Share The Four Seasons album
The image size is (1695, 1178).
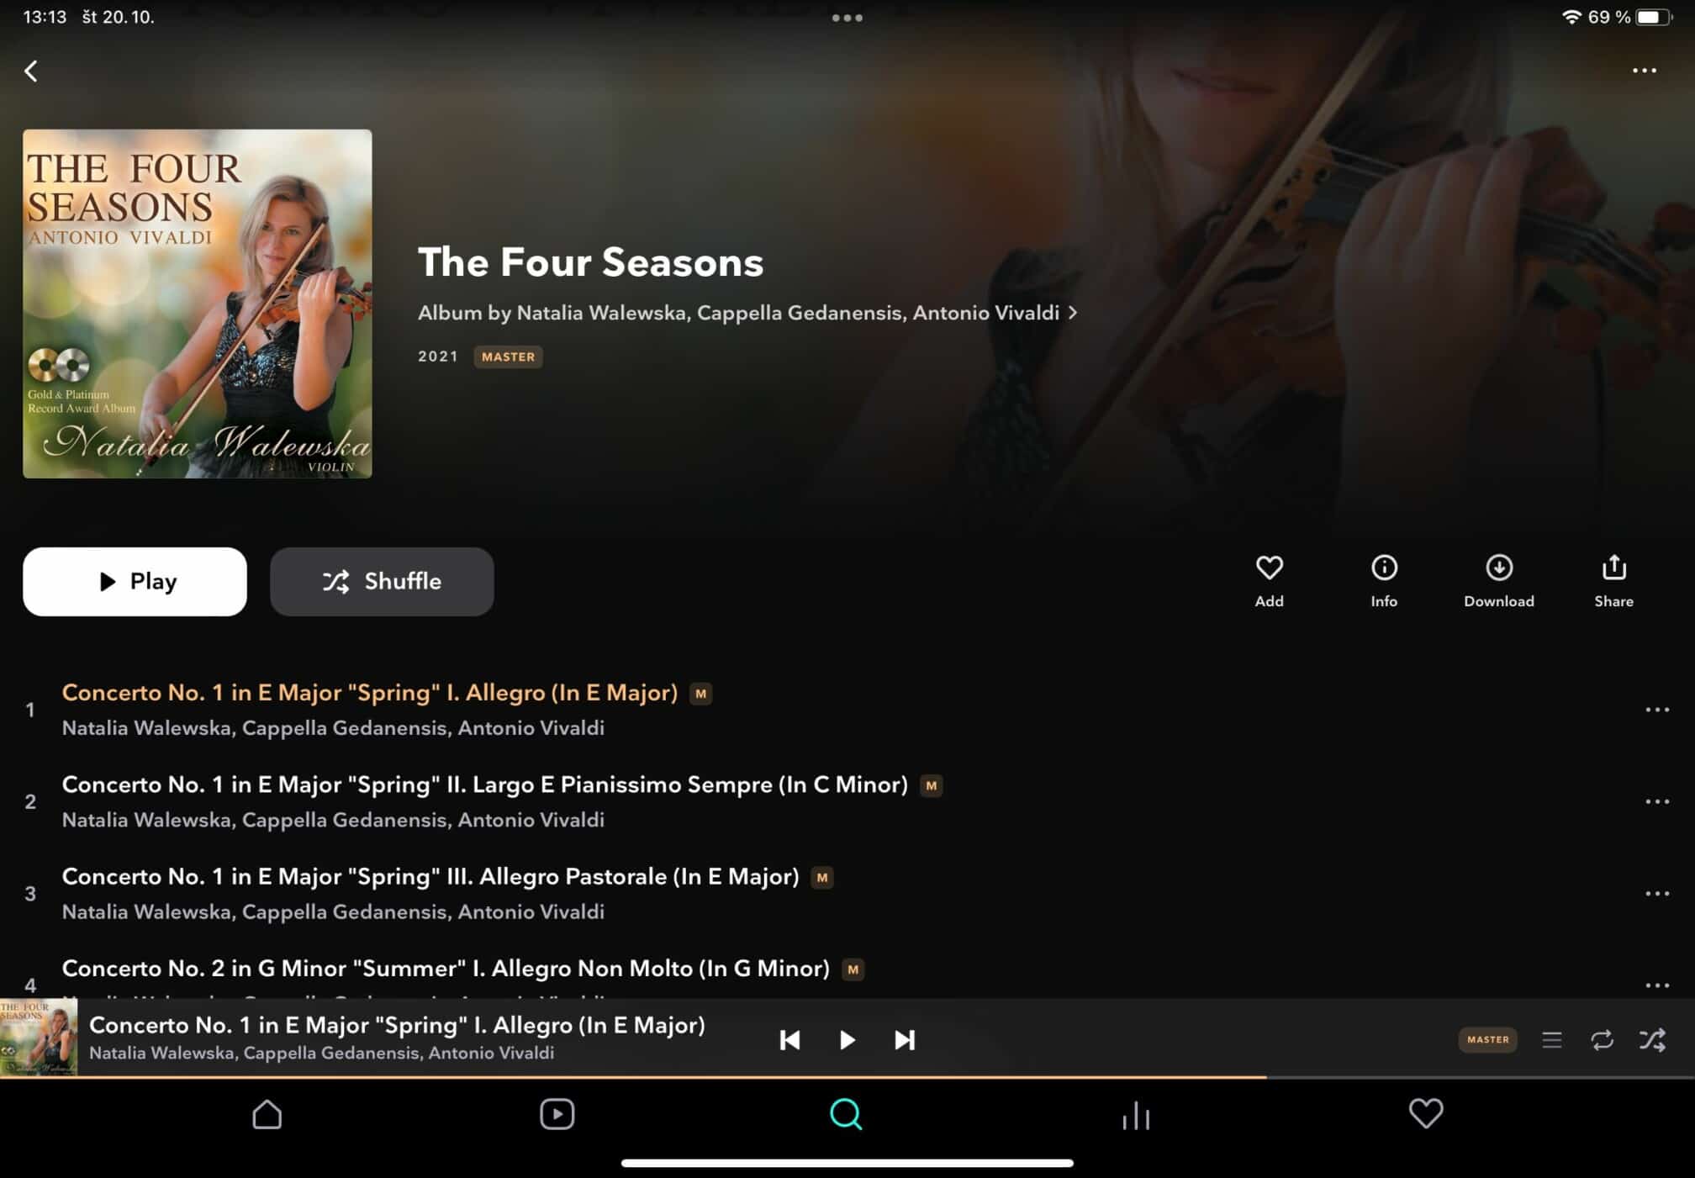1613,581
